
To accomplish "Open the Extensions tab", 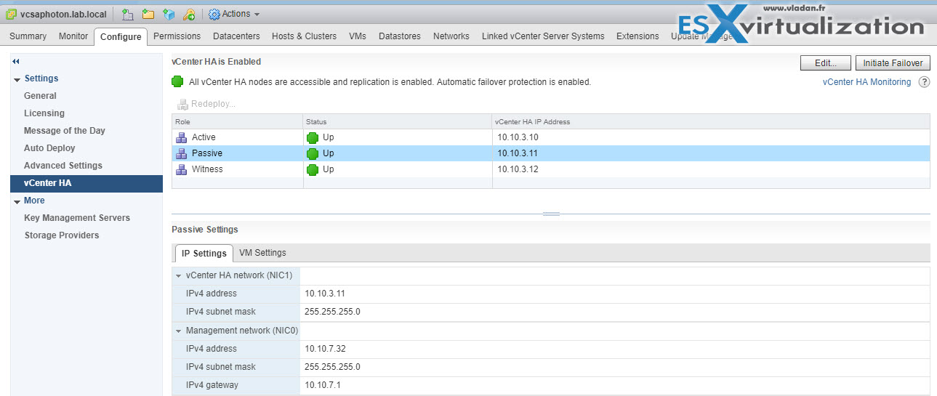I will click(x=638, y=36).
